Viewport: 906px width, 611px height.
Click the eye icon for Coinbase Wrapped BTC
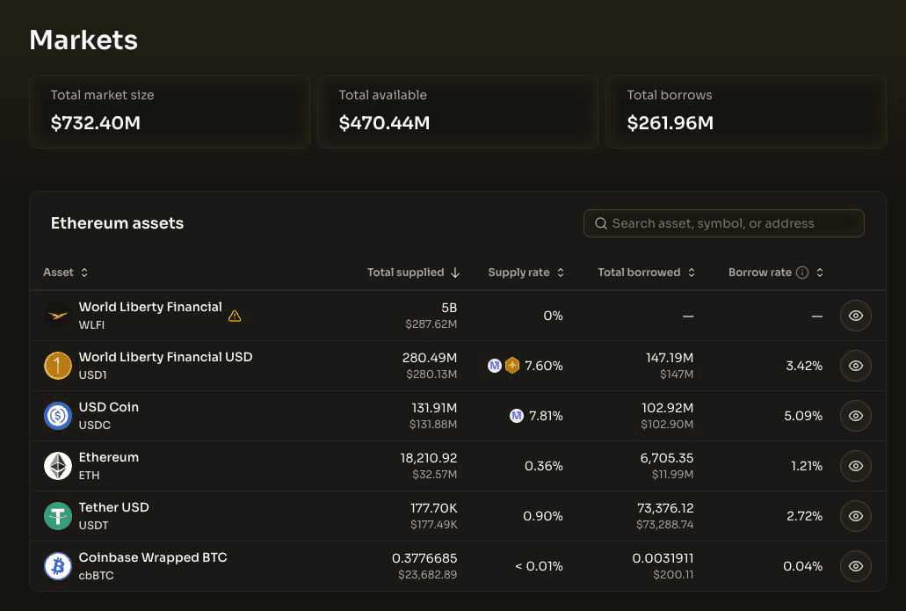click(x=856, y=566)
